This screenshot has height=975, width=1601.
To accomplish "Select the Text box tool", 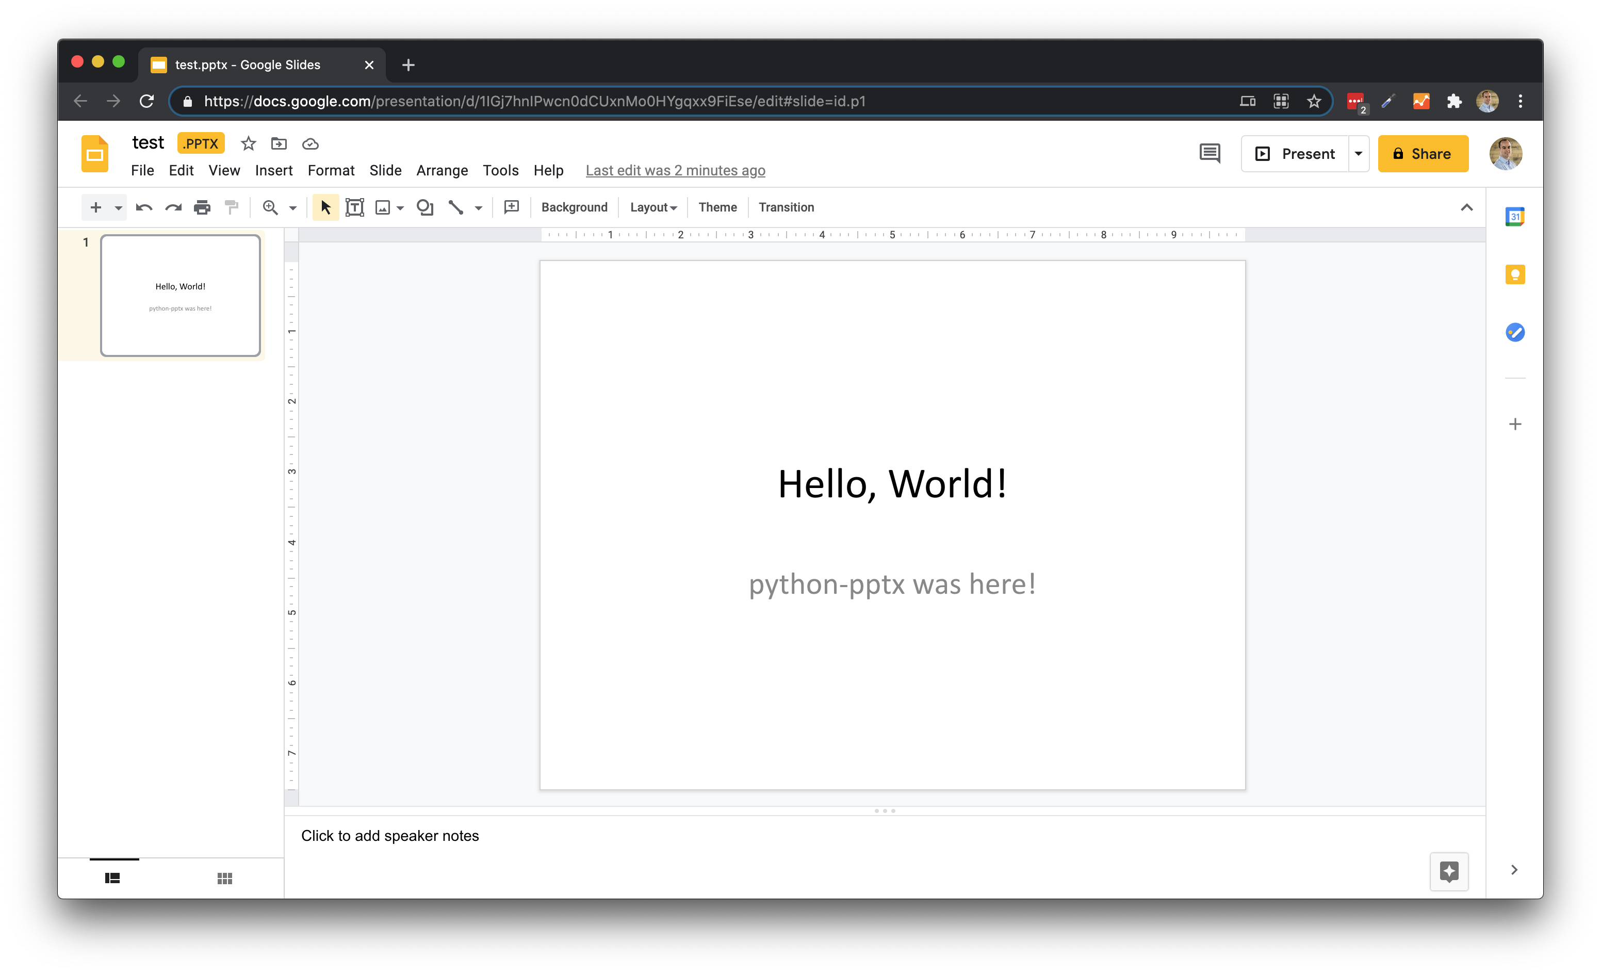I will pyautogui.click(x=355, y=207).
